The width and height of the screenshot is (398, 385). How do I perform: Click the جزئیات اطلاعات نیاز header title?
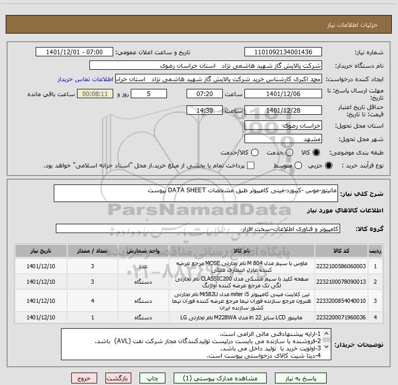pos(352,25)
